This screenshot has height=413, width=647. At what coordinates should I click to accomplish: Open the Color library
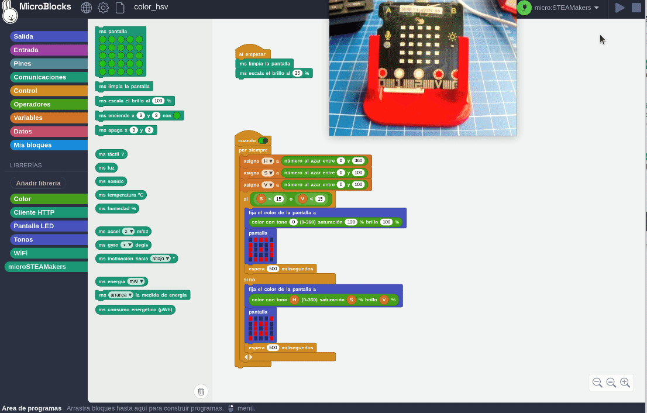coord(49,199)
